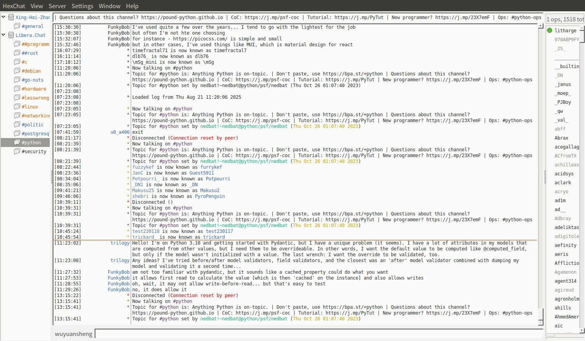Switch to the #general channel
This screenshot has width=585, height=341.
33,26
